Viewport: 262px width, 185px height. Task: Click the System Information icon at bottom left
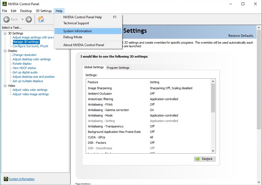click(6, 179)
